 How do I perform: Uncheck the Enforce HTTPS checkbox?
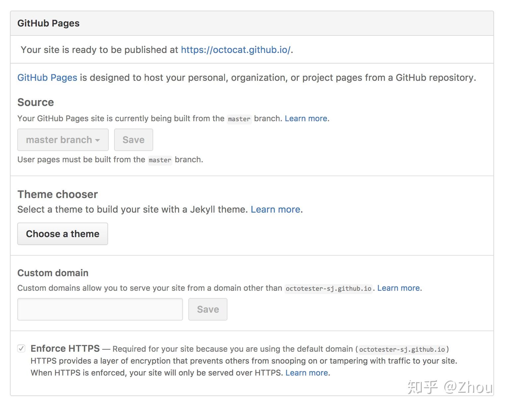click(21, 348)
